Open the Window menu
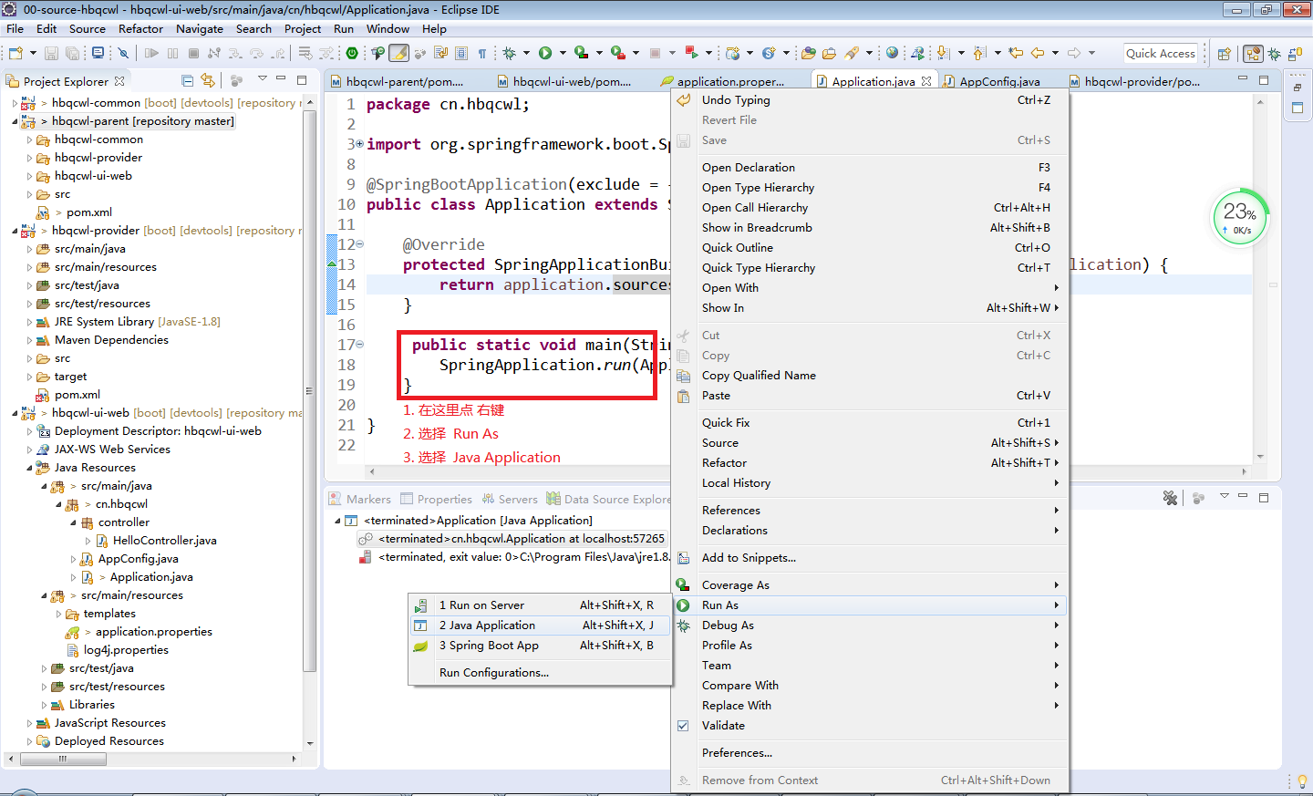 (388, 28)
